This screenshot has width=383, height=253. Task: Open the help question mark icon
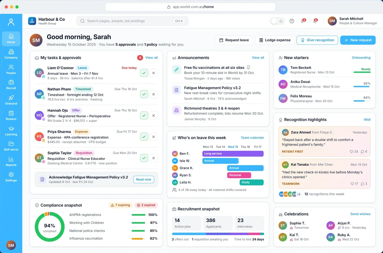[291, 21]
